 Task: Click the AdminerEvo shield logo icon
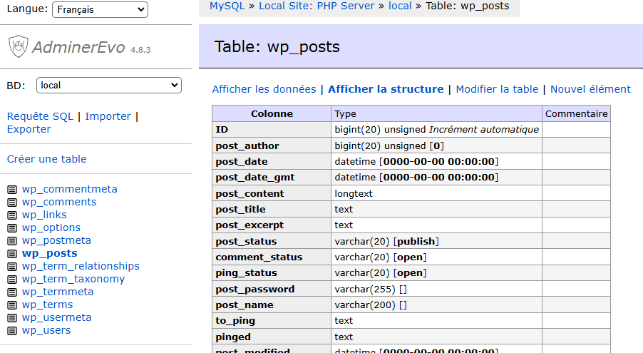point(18,47)
